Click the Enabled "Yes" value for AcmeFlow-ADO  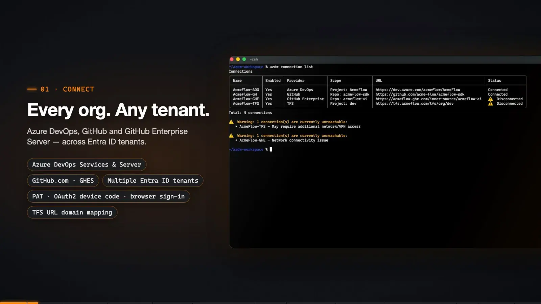click(x=268, y=90)
